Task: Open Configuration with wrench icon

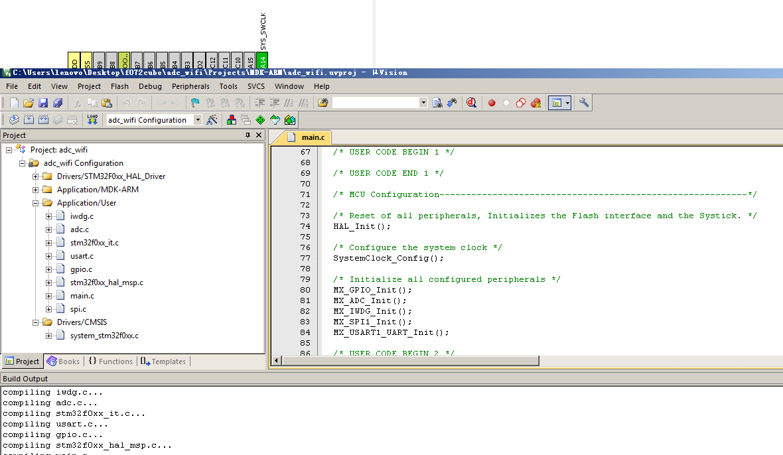Action: [583, 103]
